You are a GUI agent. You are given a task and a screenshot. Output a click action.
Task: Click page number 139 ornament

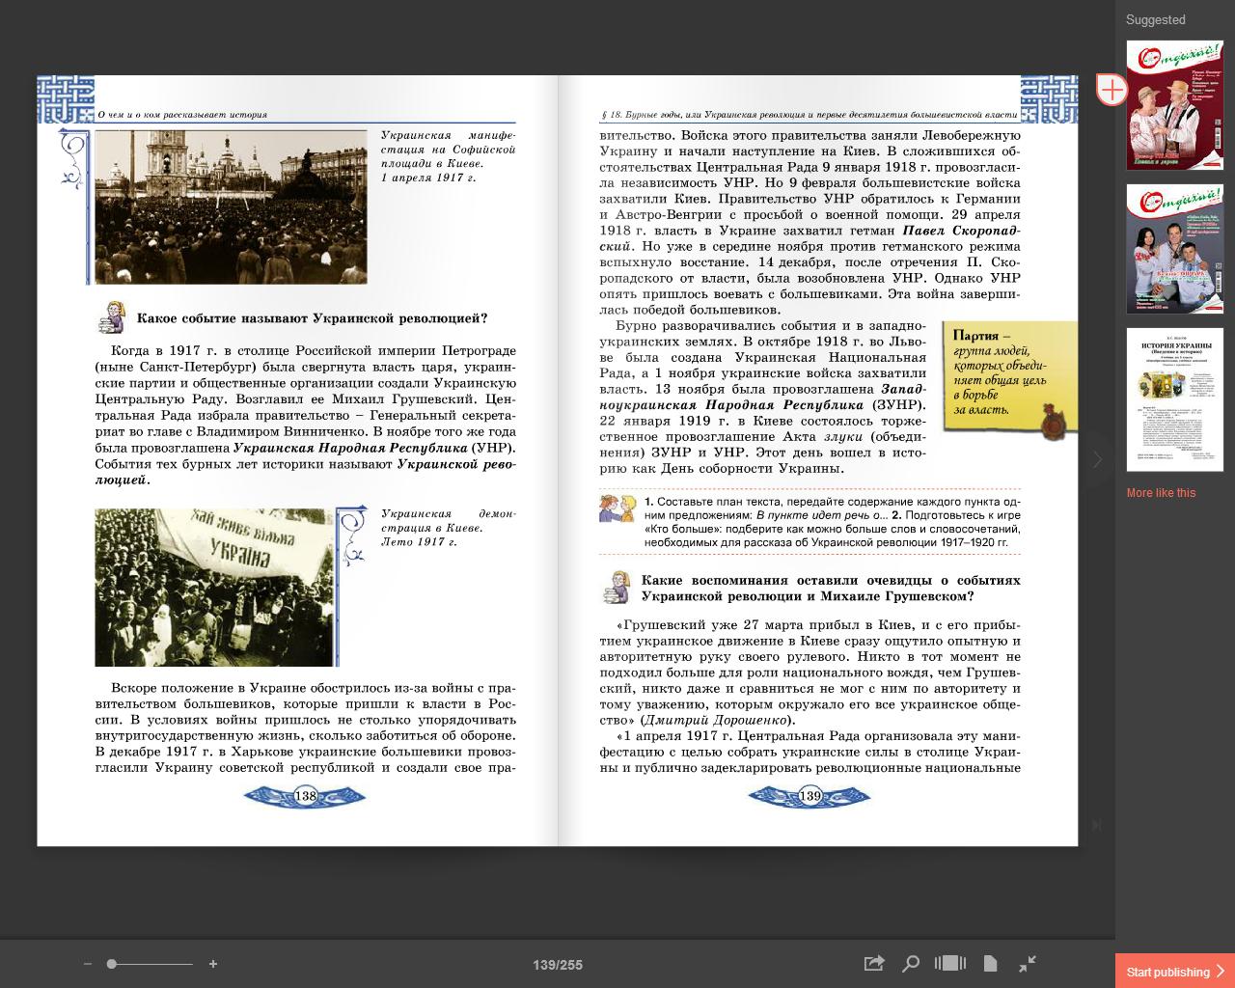tap(810, 796)
